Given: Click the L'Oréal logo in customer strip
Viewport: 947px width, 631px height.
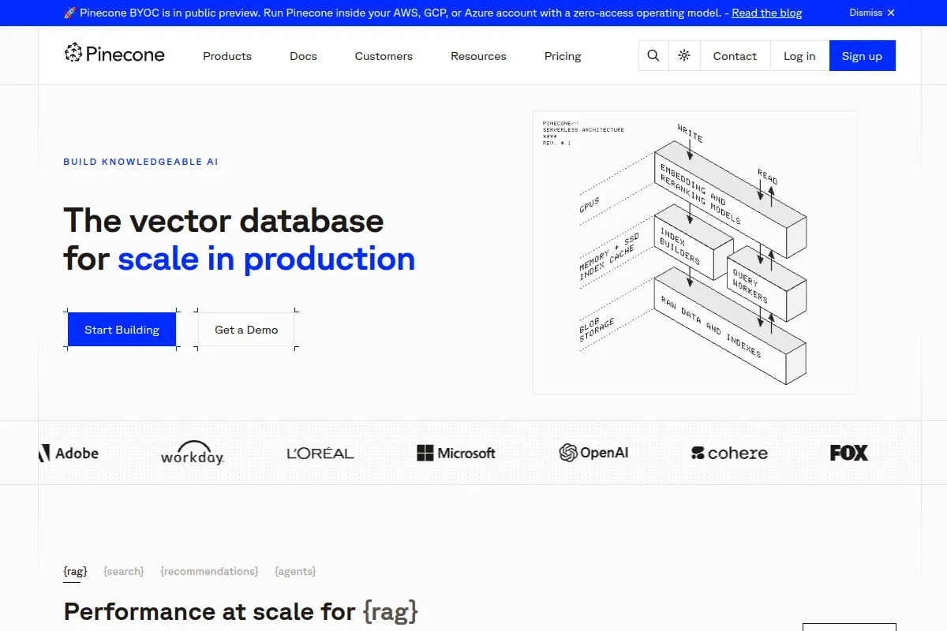Looking at the screenshot, I should 320,454.
